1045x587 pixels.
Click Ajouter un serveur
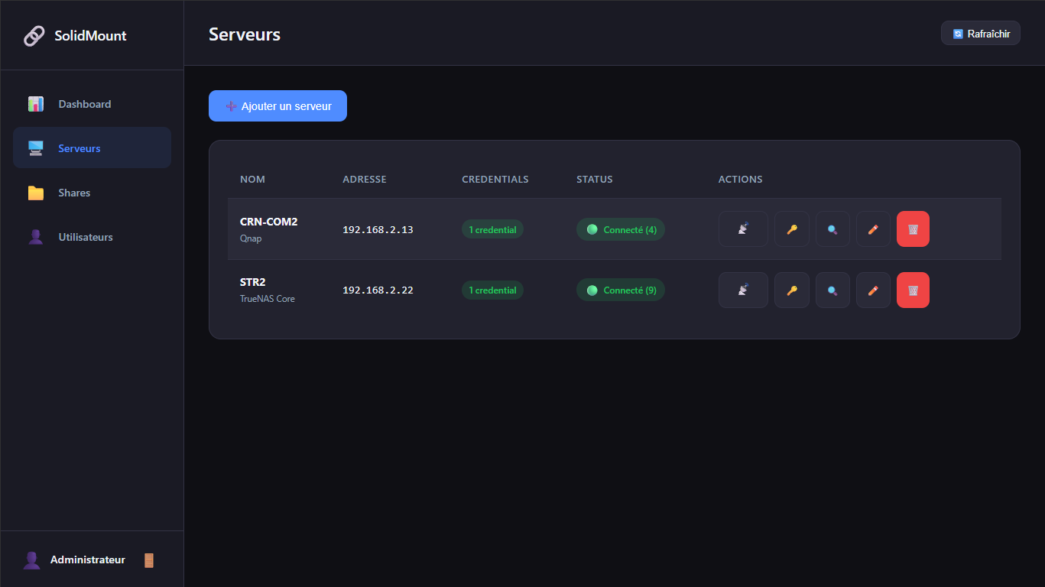pyautogui.click(x=277, y=105)
